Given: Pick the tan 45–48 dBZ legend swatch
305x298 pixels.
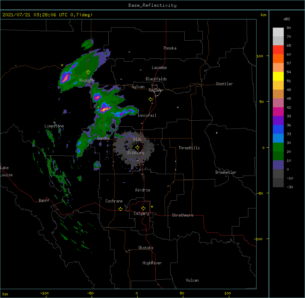Looking at the screenshot, I should pyautogui.click(x=278, y=94).
